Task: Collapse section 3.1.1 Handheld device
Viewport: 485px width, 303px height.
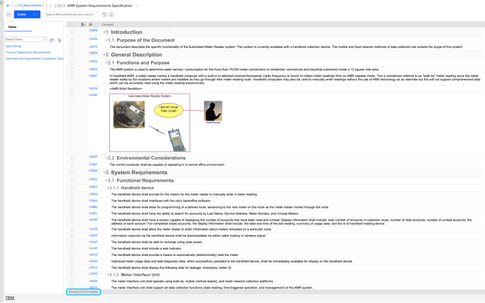Action: [x=108, y=188]
